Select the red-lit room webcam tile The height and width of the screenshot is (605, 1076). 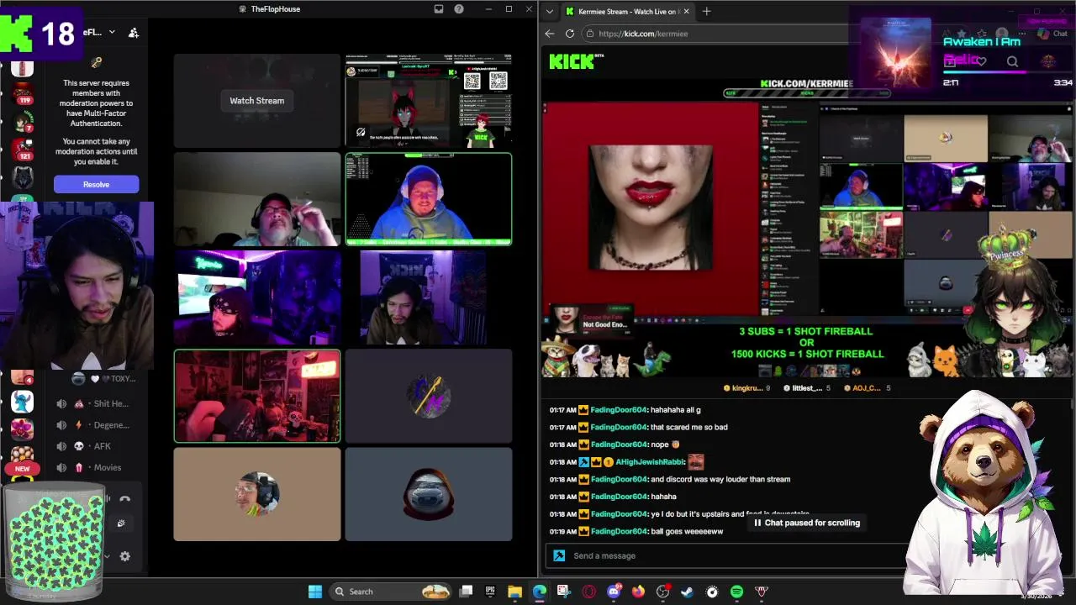pos(257,396)
